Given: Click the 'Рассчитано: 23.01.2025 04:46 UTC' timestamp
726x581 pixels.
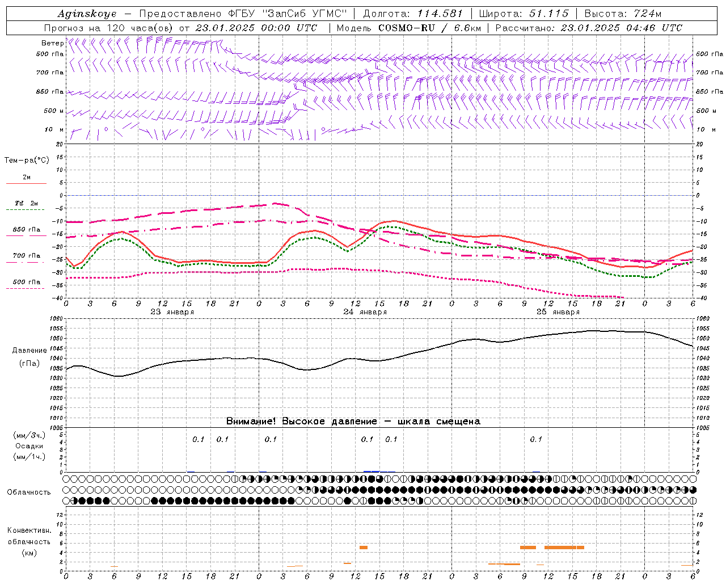Looking at the screenshot, I should click(589, 28).
